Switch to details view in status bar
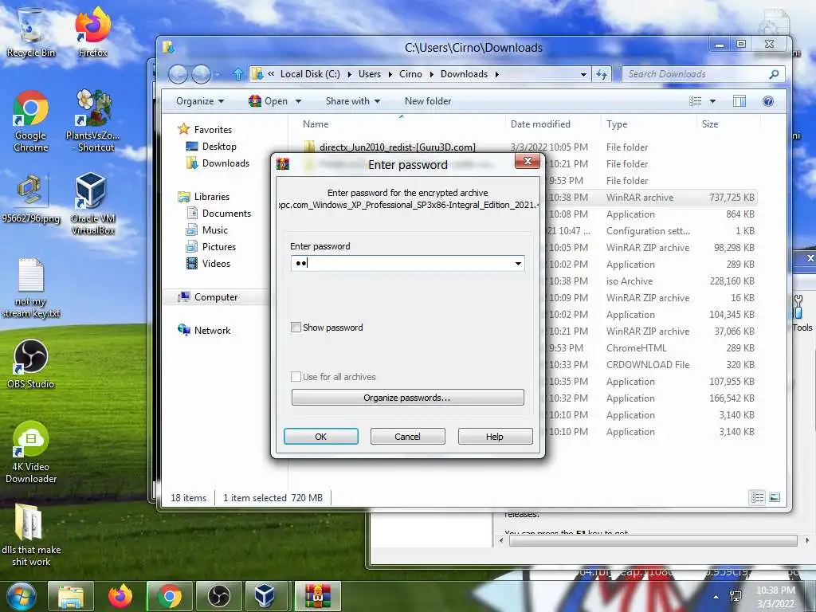This screenshot has width=816, height=612. click(x=757, y=498)
